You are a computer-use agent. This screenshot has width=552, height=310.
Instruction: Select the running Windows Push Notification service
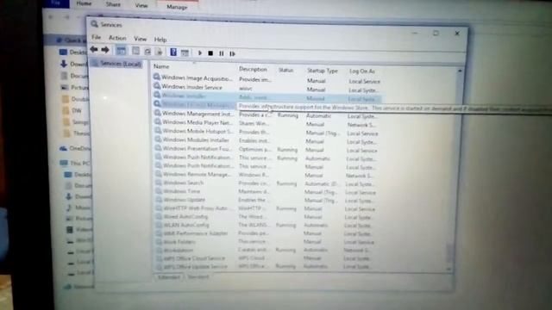click(267, 158)
